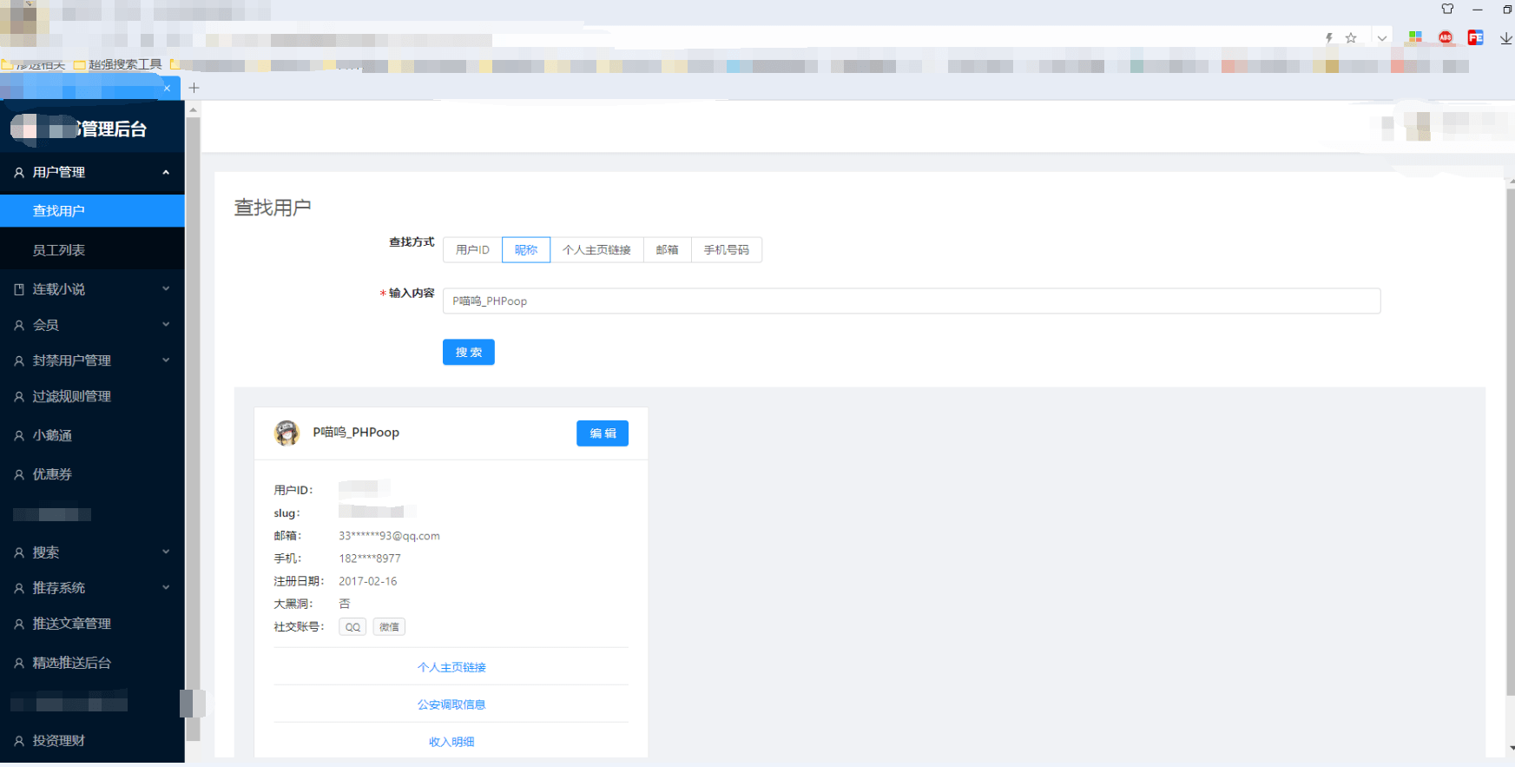Viewport: 1515px width, 767px height.
Task: Click the 编辑 edit button
Action: pyautogui.click(x=603, y=433)
